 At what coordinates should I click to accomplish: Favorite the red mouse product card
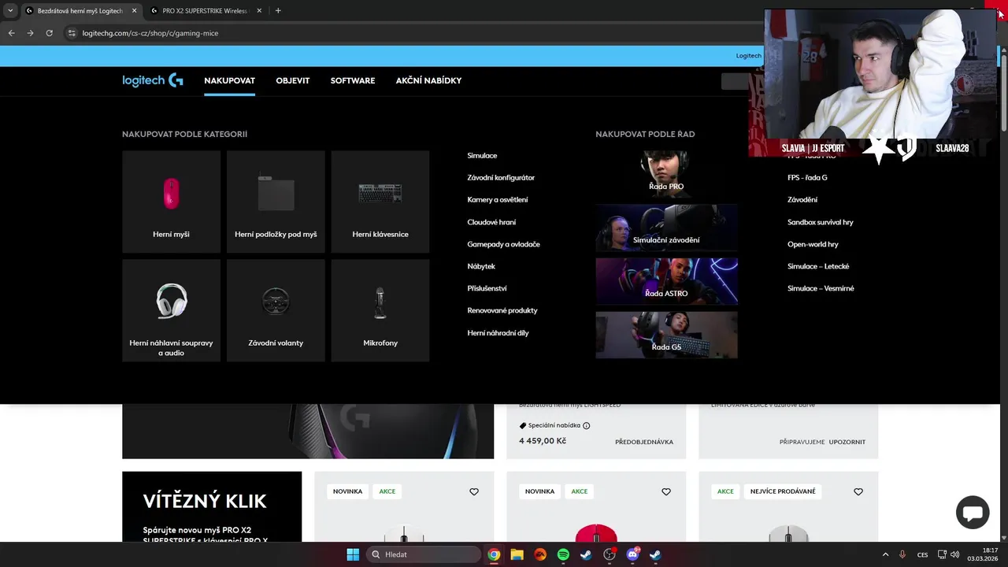pos(666,491)
